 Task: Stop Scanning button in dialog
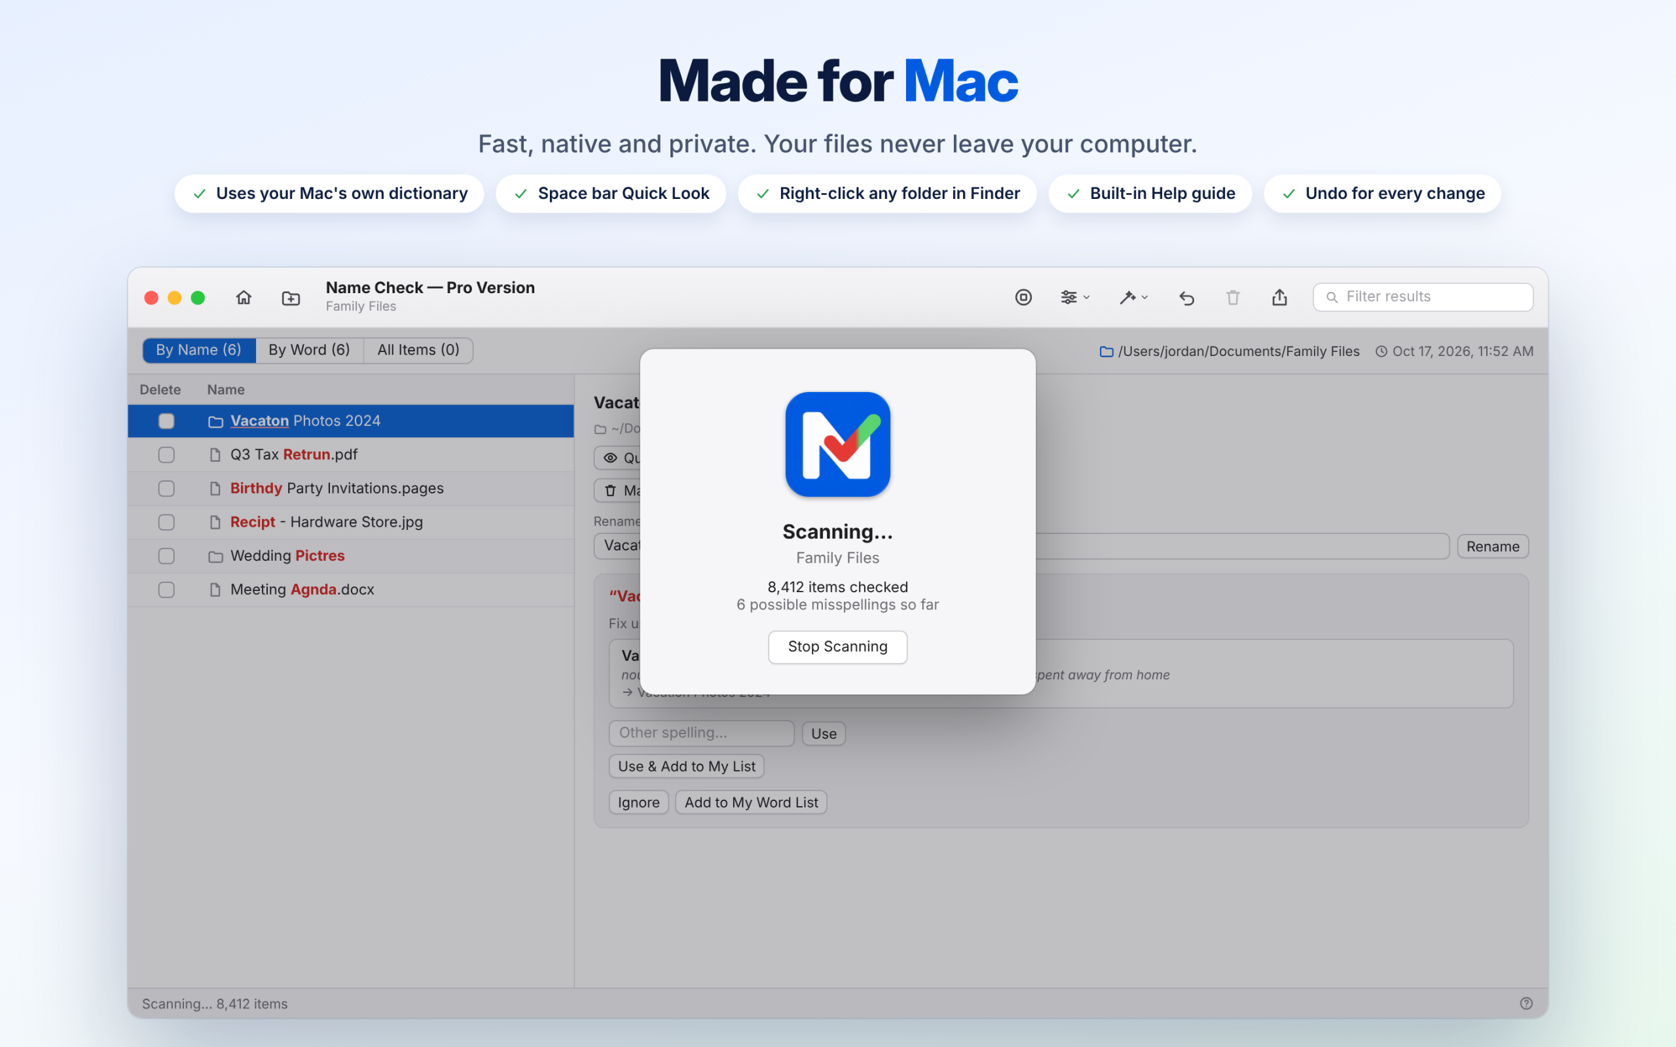pos(837,647)
